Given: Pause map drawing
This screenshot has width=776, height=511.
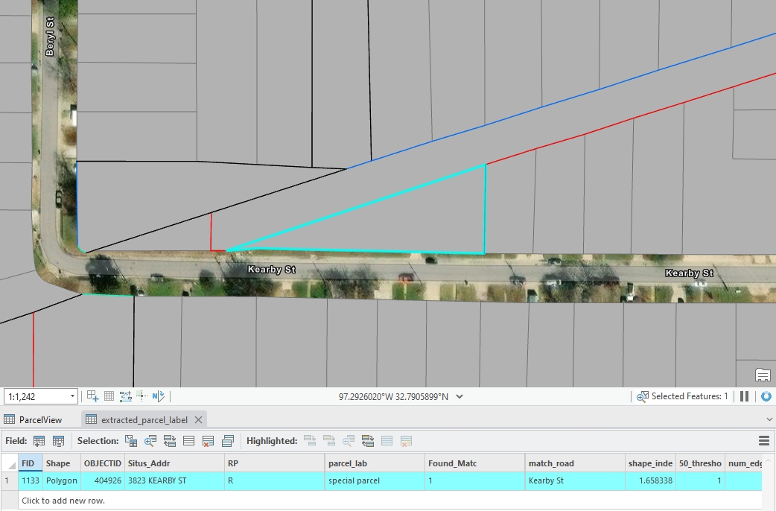Looking at the screenshot, I should point(744,396).
